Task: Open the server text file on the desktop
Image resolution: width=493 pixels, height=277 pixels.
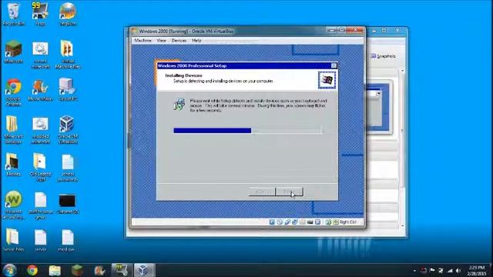Action: tap(40, 240)
